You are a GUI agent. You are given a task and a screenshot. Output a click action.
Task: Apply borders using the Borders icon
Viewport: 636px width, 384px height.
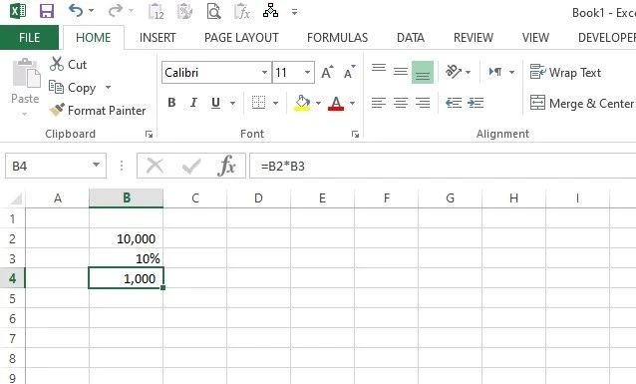point(258,103)
